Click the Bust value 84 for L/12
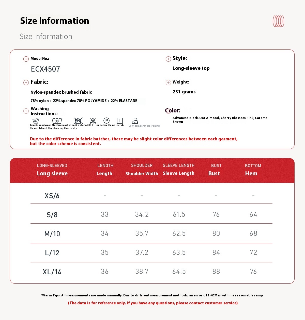The width and height of the screenshot is (305, 320). tap(216, 252)
